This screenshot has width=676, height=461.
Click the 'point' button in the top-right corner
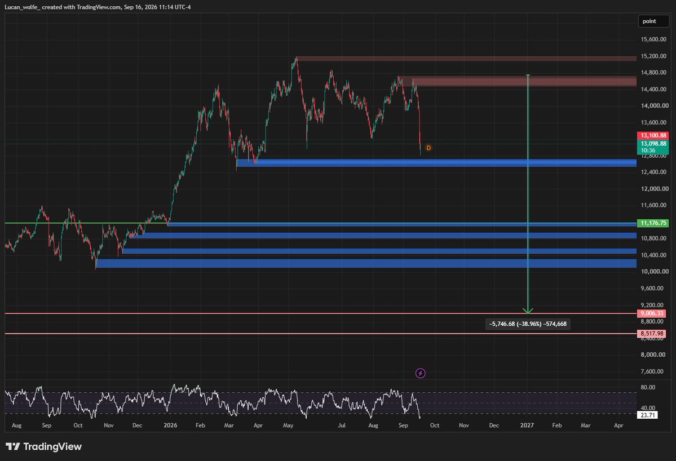(653, 21)
